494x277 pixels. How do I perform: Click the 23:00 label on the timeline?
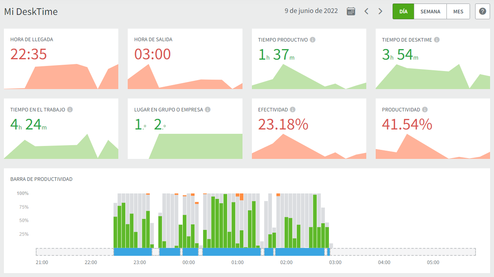coord(140,262)
